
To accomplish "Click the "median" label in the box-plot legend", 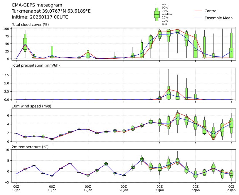I will tap(167, 14).
